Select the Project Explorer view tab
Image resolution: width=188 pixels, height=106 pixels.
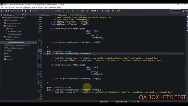(9, 15)
